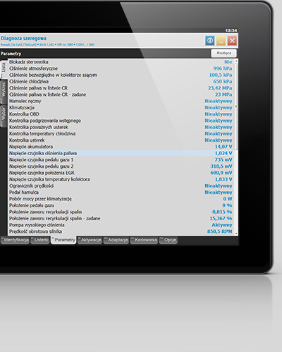This screenshot has height=352, width=282.
Task: Select the Pedał hamulca row
Action: (x=121, y=193)
